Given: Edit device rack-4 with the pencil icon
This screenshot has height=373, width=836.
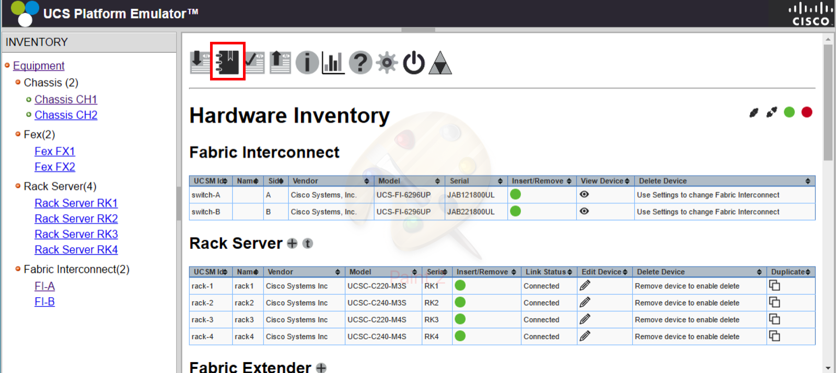Looking at the screenshot, I should point(585,336).
